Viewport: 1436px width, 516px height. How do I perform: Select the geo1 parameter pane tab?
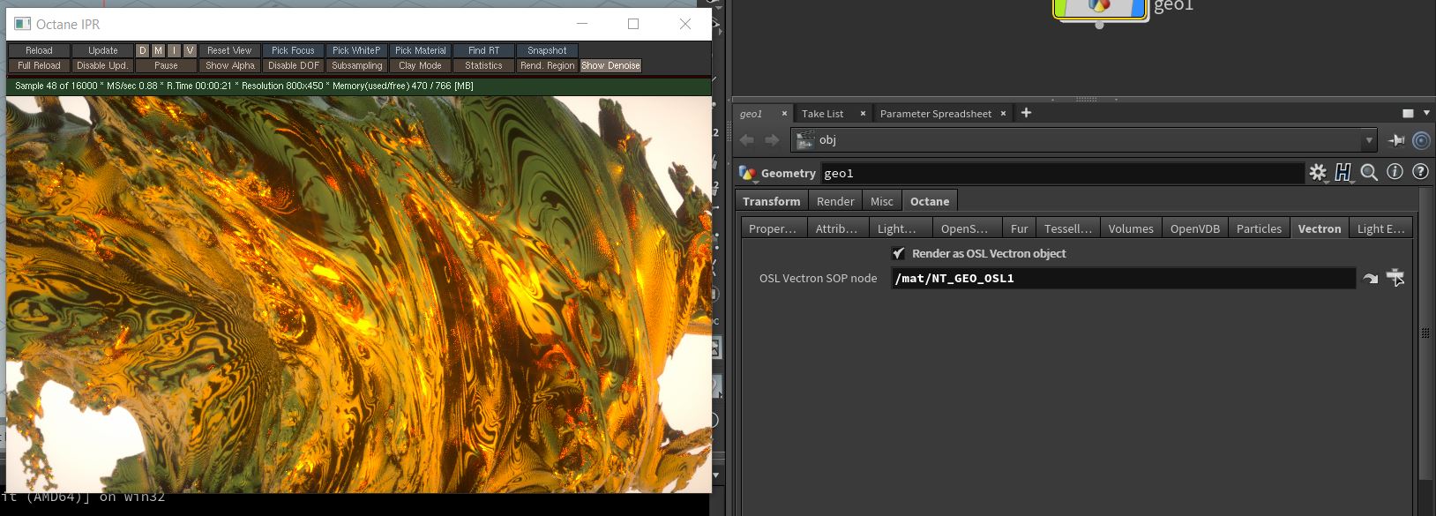[x=752, y=114]
